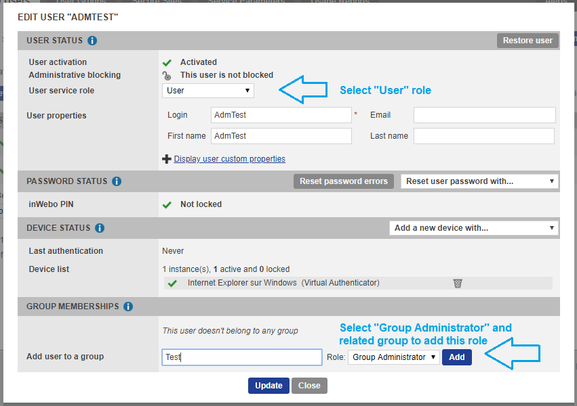
Task: Focus the Last name text field
Action: pyautogui.click(x=484, y=136)
